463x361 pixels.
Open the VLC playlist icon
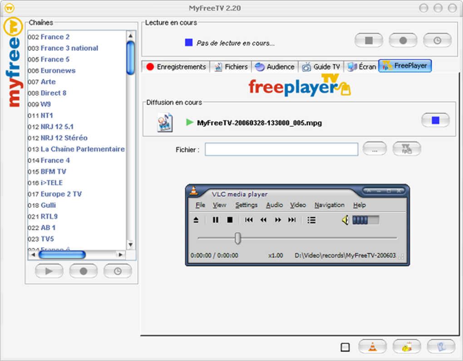pyautogui.click(x=311, y=220)
